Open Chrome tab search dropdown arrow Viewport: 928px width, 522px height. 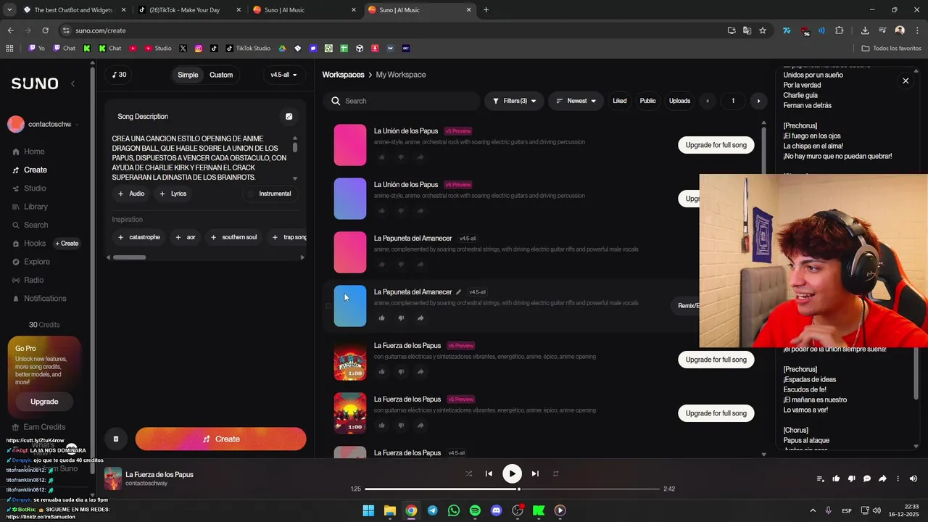point(9,10)
